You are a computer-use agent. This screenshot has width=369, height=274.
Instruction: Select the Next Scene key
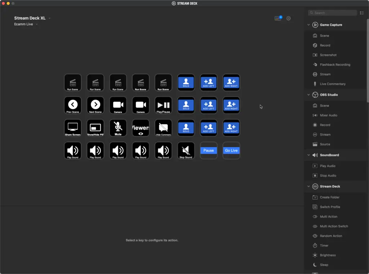click(95, 105)
